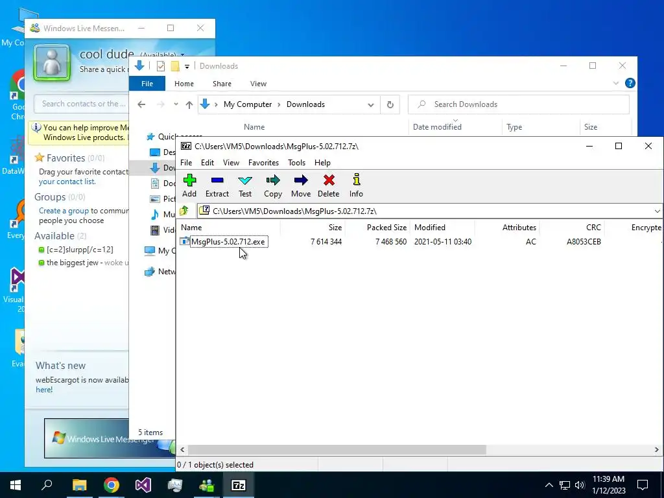The height and width of the screenshot is (498, 664).
Task: Sort Explorer files by Date modified
Action: click(x=437, y=126)
